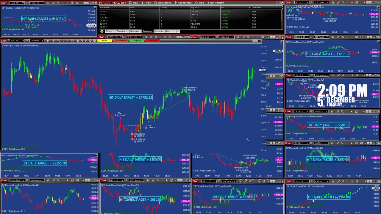This screenshot has height=214, width=381.
Task: Sort by the PnL column header
Action: point(235,8)
